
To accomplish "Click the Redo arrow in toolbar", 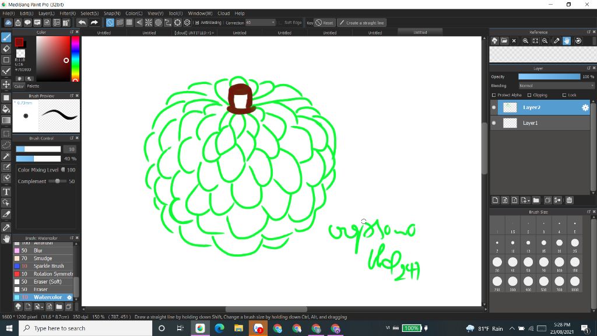I will pos(94,23).
